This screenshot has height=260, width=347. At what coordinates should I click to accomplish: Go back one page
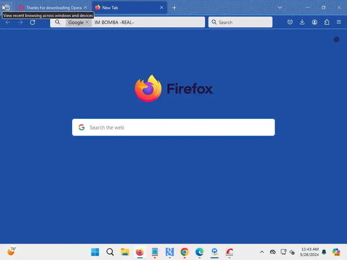8,22
